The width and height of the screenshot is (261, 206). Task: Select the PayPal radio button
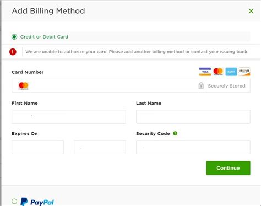pyautogui.click(x=14, y=201)
